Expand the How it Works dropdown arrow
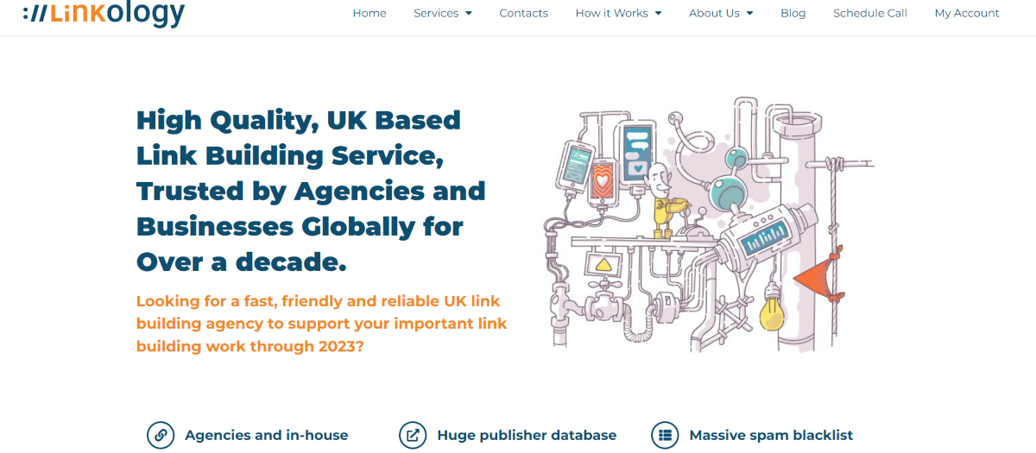This screenshot has height=453, width=1036. [658, 14]
